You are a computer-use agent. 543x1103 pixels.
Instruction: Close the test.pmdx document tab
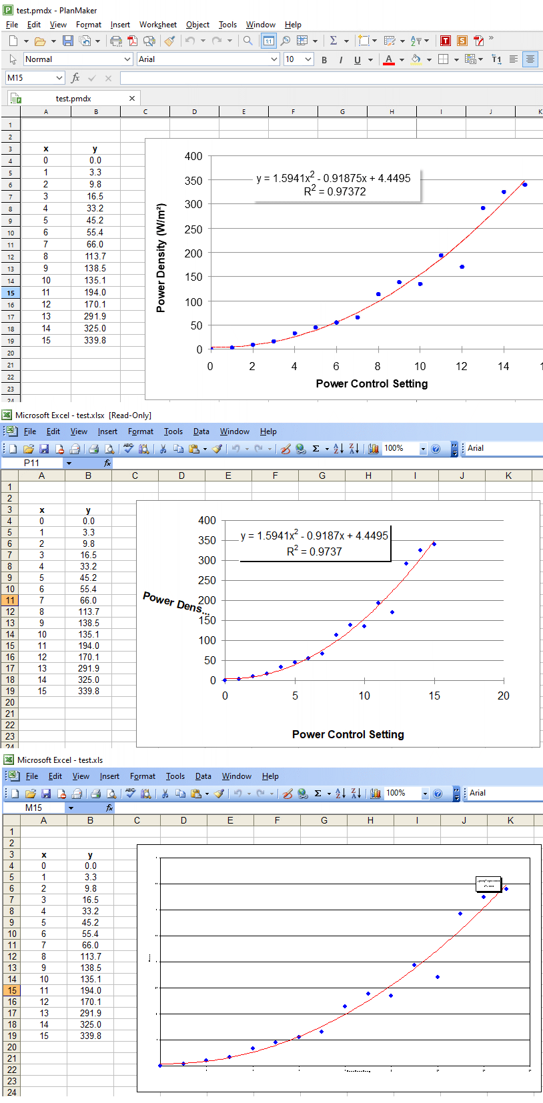(x=132, y=98)
